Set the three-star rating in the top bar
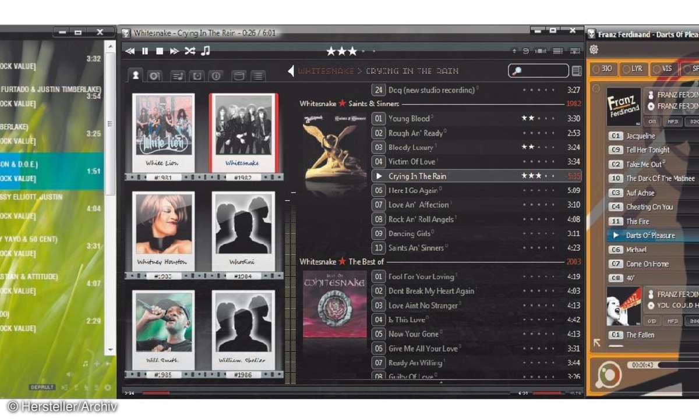Image resolution: width=699 pixels, height=419 pixels. 341,51
